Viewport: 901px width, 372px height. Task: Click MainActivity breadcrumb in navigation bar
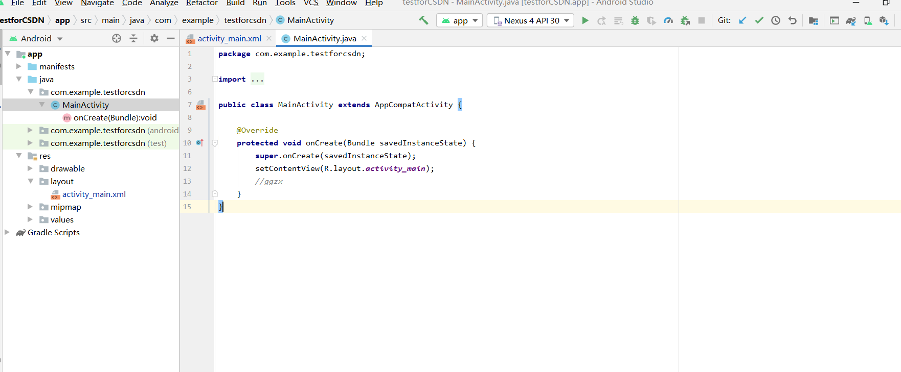(x=310, y=20)
